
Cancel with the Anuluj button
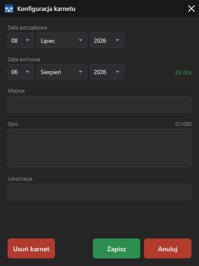[x=168, y=248]
